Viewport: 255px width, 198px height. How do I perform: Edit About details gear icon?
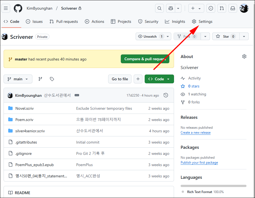(244, 56)
